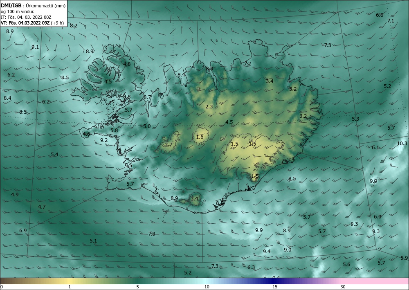
Task: Click the 'DMI/IGB : Úrkomumætti (mm)' title line
Action: [34, 5]
